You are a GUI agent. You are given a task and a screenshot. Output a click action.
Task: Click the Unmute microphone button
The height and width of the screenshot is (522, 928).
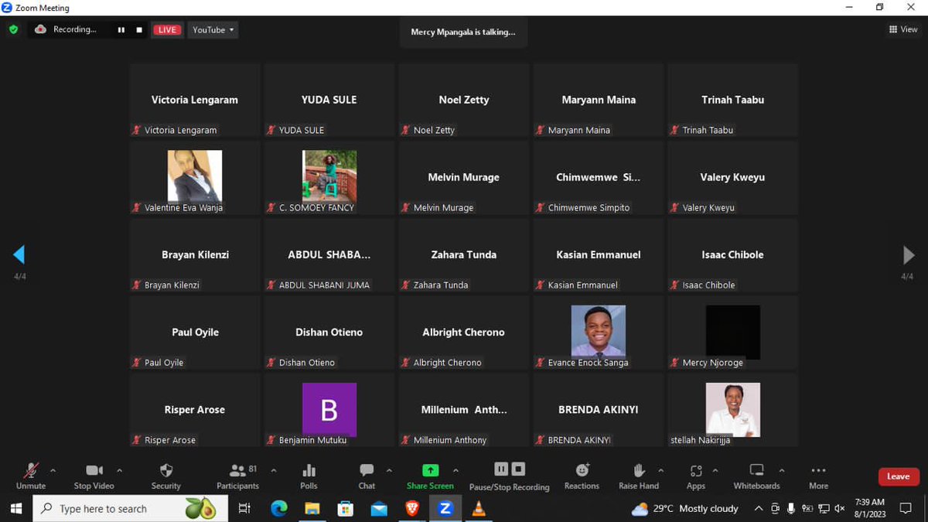click(31, 476)
